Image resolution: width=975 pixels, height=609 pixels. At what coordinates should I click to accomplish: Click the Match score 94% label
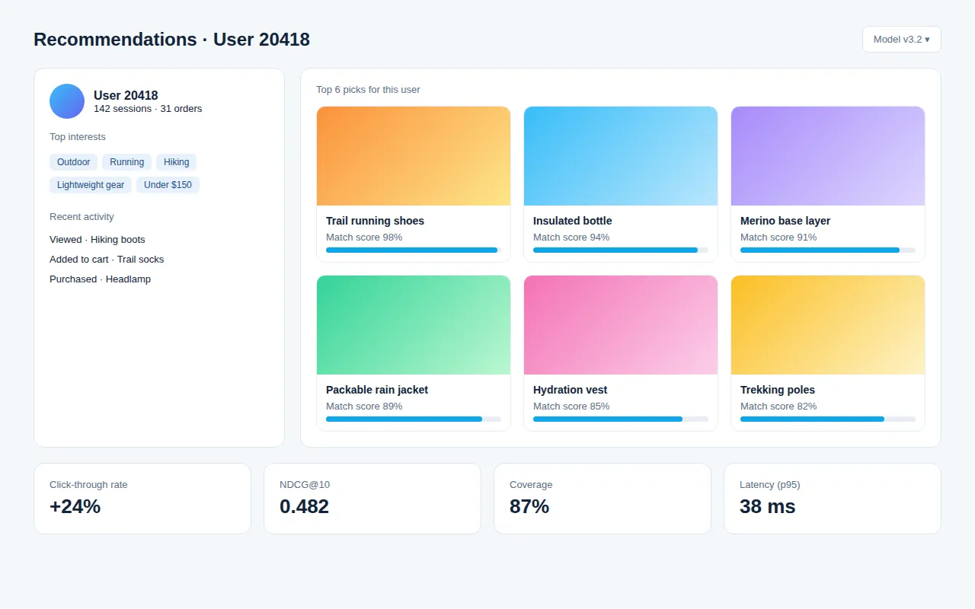click(571, 238)
